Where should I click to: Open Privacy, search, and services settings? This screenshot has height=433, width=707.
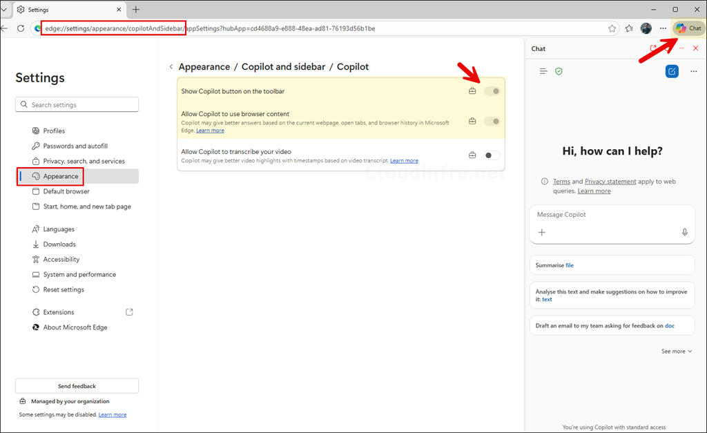pyautogui.click(x=84, y=161)
